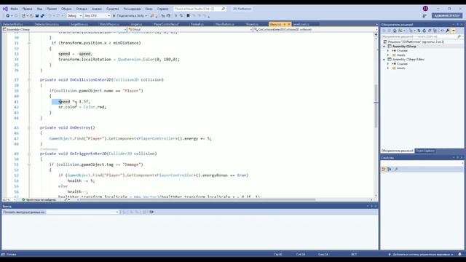Click Collapse All in Solution Explorer toolbar
Screen dimensions: 466x262
click(430, 31)
